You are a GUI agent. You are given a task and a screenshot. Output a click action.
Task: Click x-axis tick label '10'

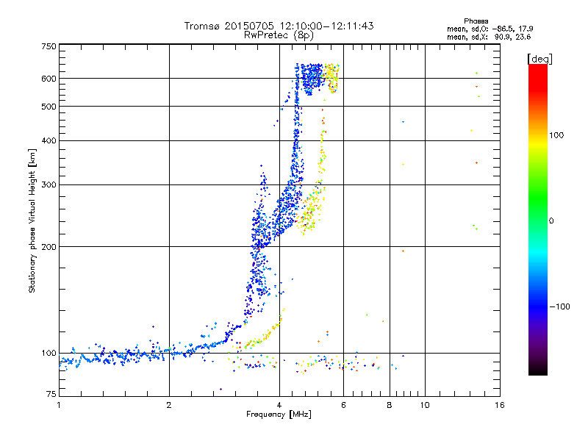425,405
